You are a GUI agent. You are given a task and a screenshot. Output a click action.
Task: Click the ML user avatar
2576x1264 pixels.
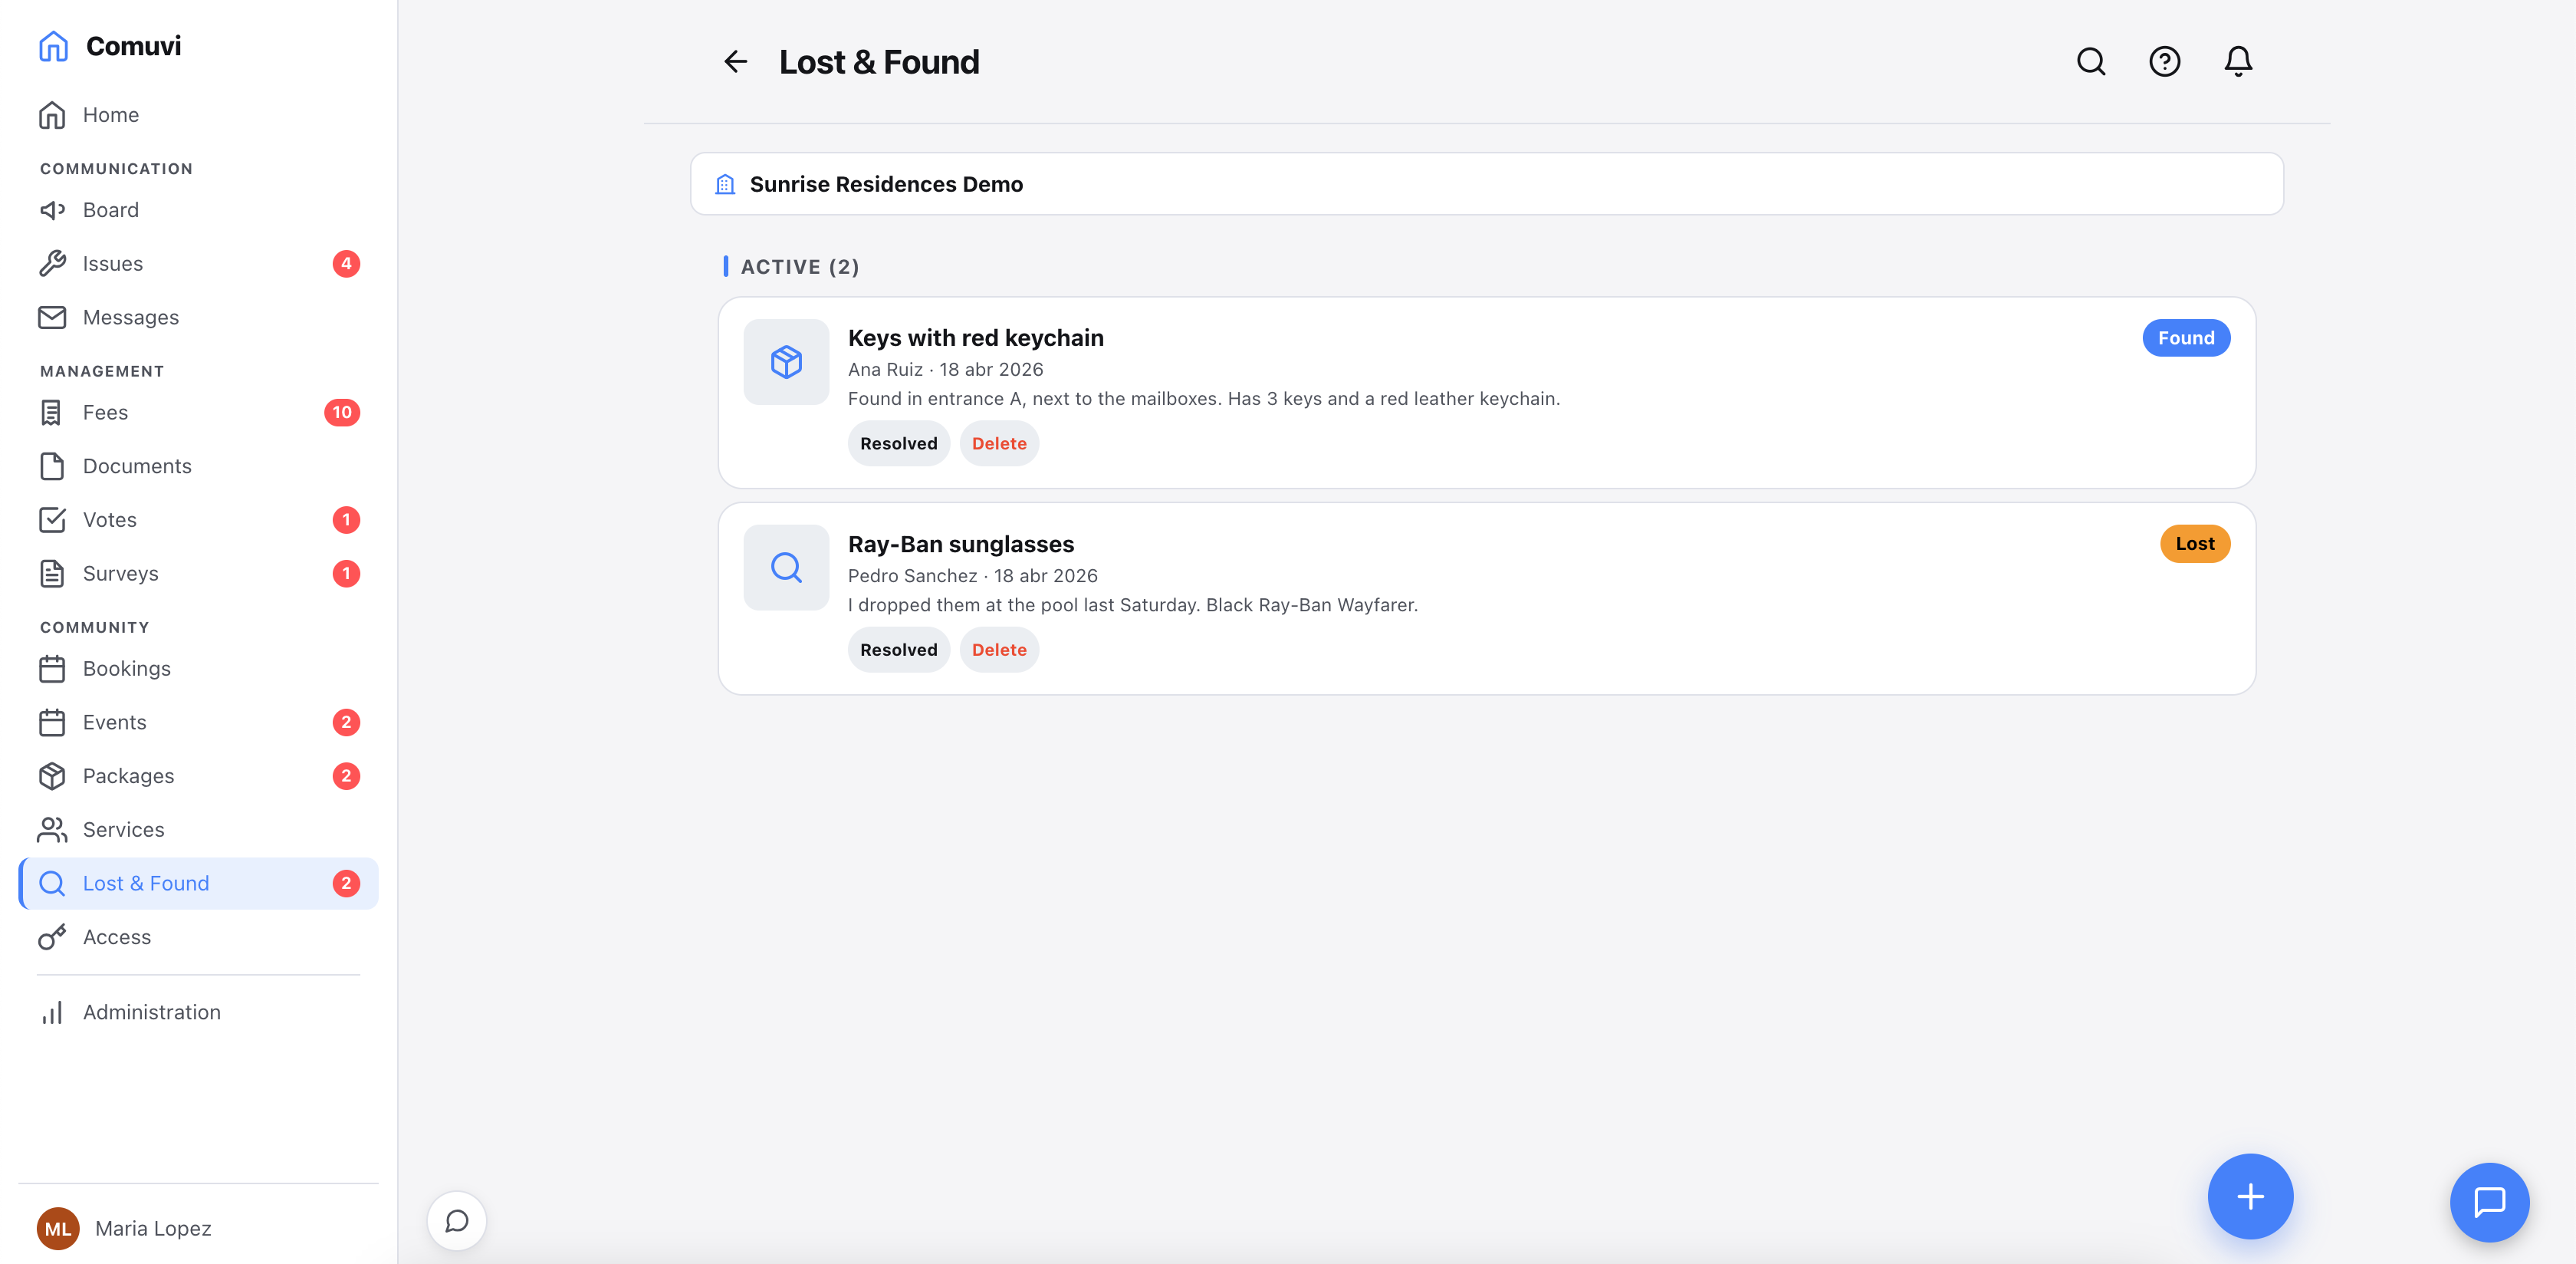58,1228
